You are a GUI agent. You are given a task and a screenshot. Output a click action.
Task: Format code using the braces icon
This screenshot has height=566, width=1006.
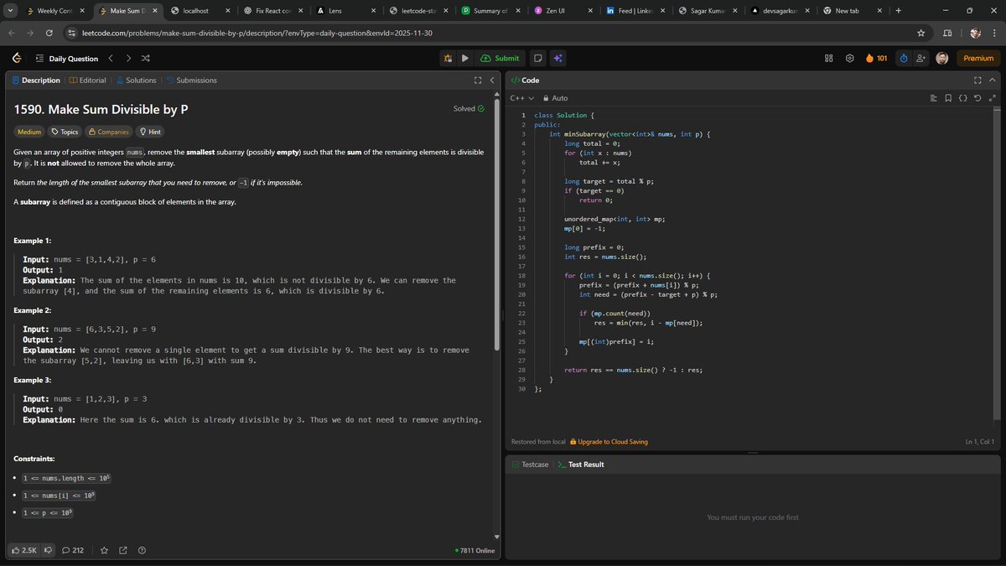click(x=962, y=97)
